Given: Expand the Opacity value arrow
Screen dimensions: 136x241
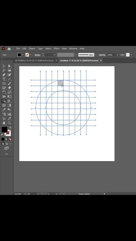Looking at the screenshot, I should (117, 55).
